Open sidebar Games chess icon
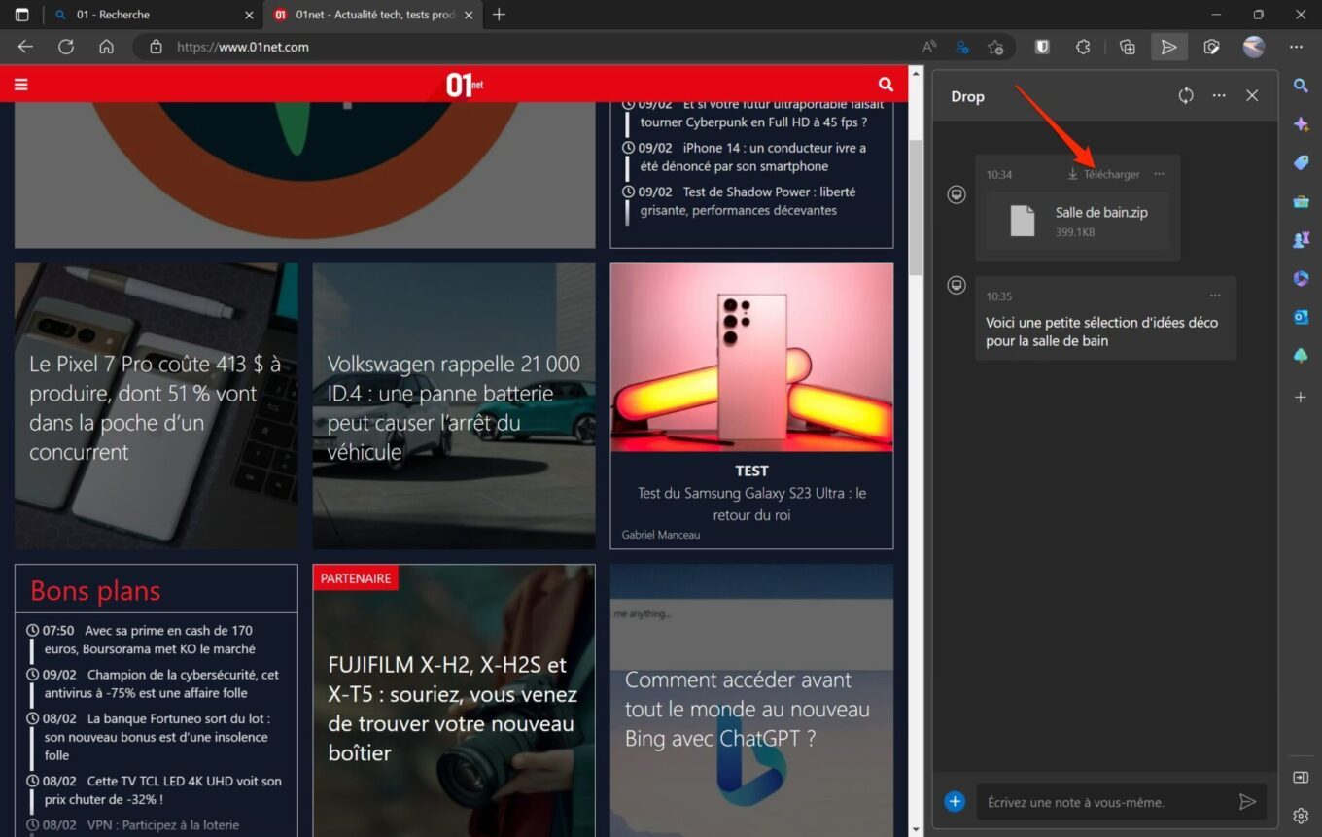Viewport: 1322px width, 837px height. click(1301, 239)
